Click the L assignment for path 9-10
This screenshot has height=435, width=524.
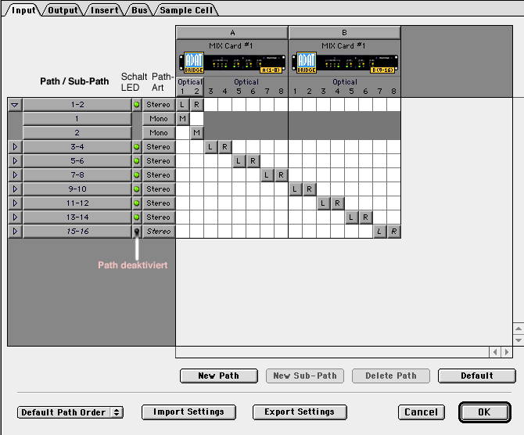(x=296, y=189)
